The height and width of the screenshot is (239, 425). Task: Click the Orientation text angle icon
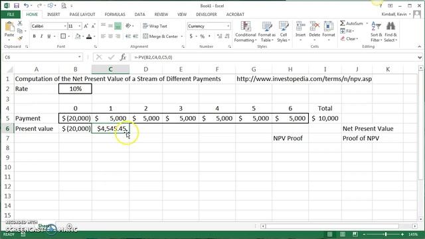click(128, 26)
